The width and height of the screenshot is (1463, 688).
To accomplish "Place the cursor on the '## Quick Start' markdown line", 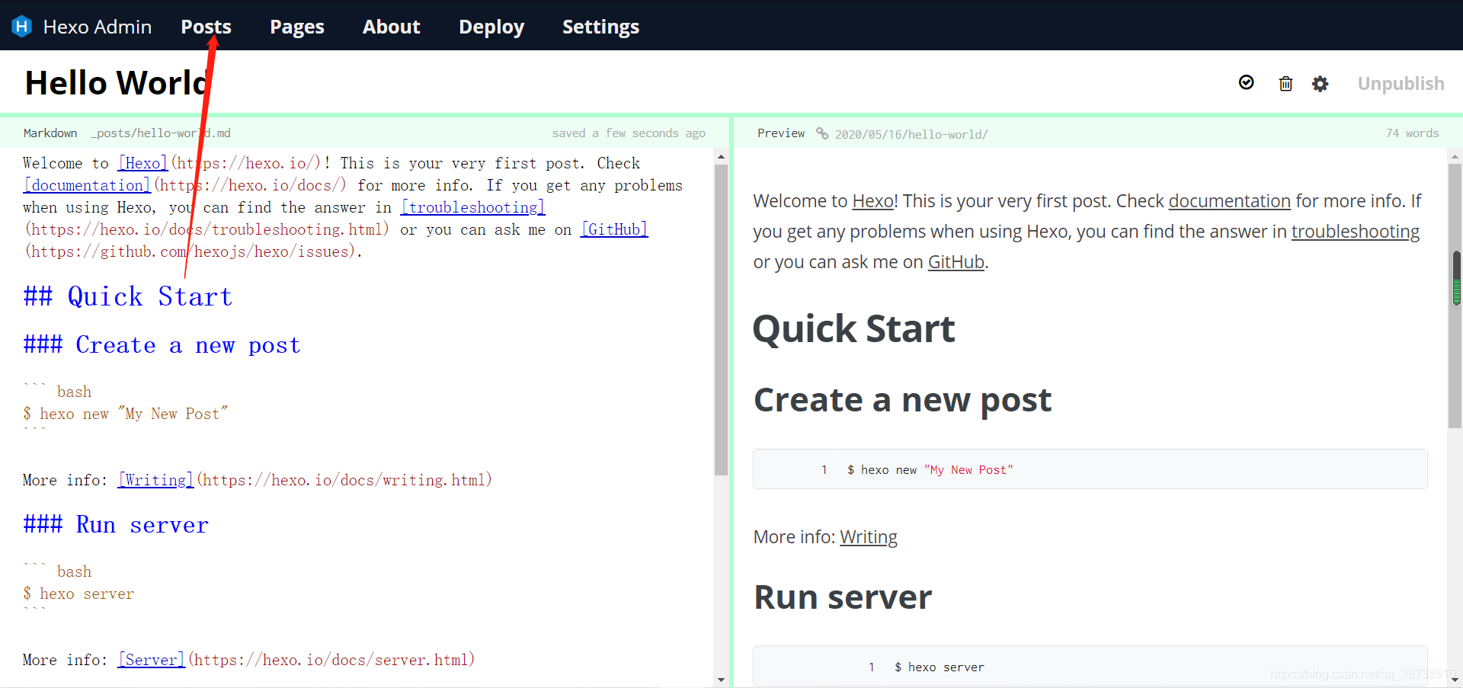I will click(127, 296).
